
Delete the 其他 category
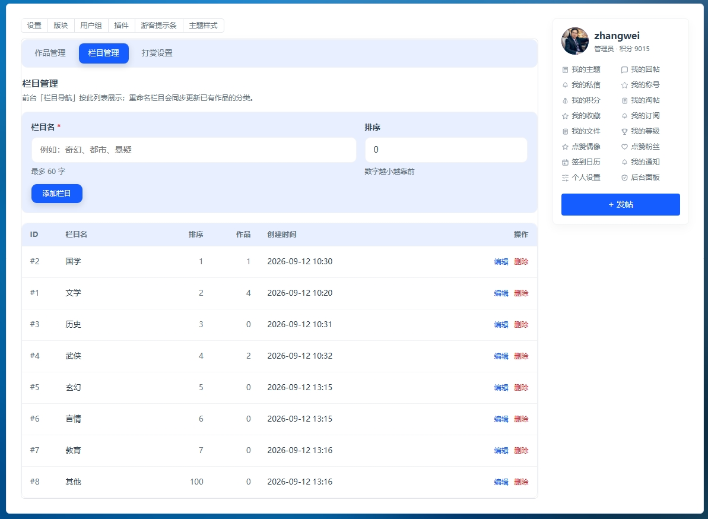(521, 482)
